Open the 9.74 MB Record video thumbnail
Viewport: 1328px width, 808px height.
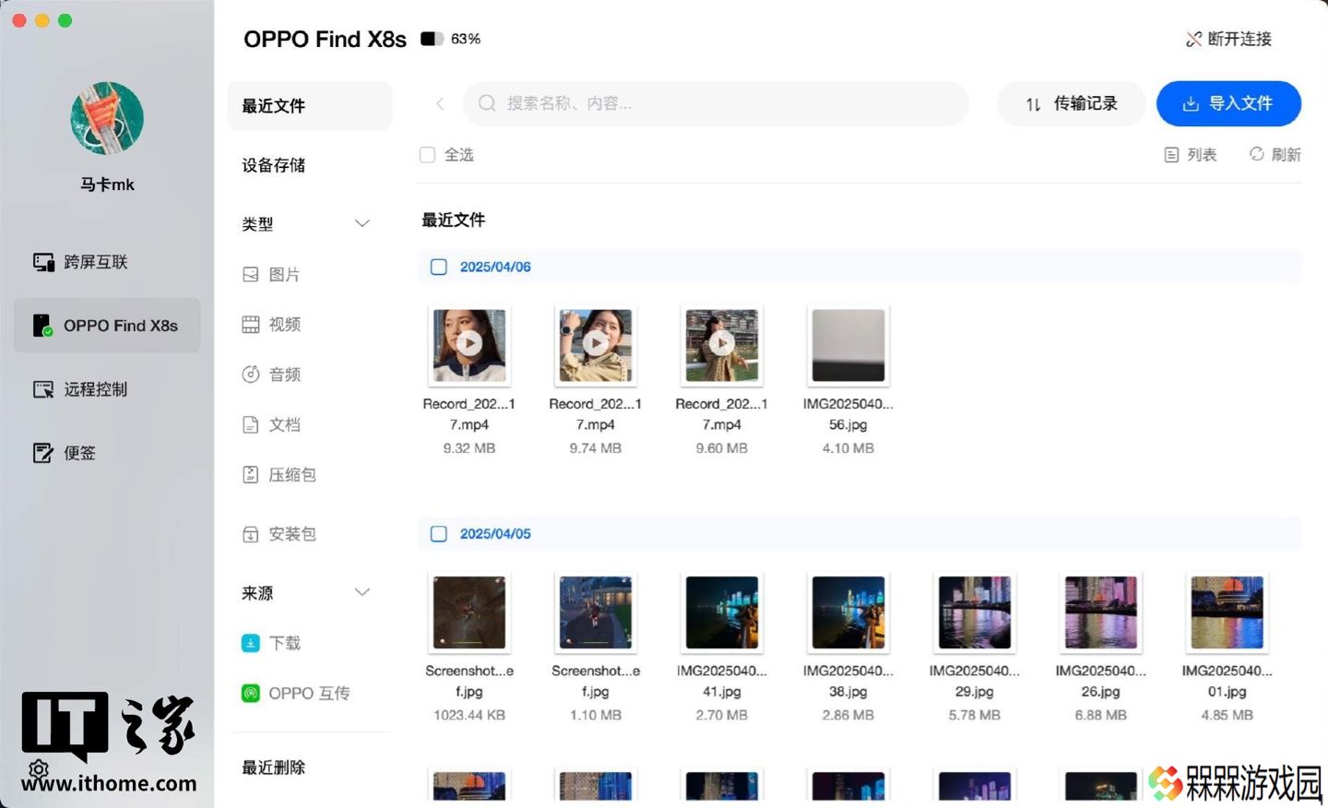(596, 345)
